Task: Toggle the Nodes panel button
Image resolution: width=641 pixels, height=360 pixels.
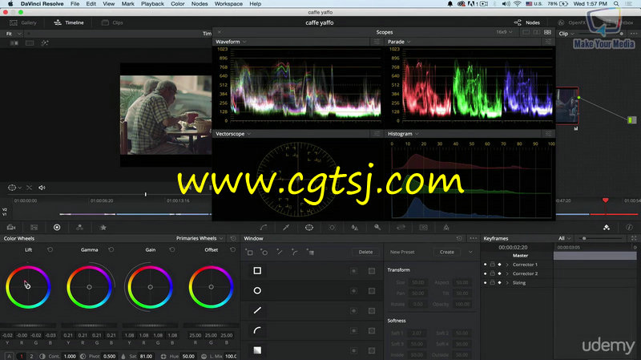Action: coord(527,22)
